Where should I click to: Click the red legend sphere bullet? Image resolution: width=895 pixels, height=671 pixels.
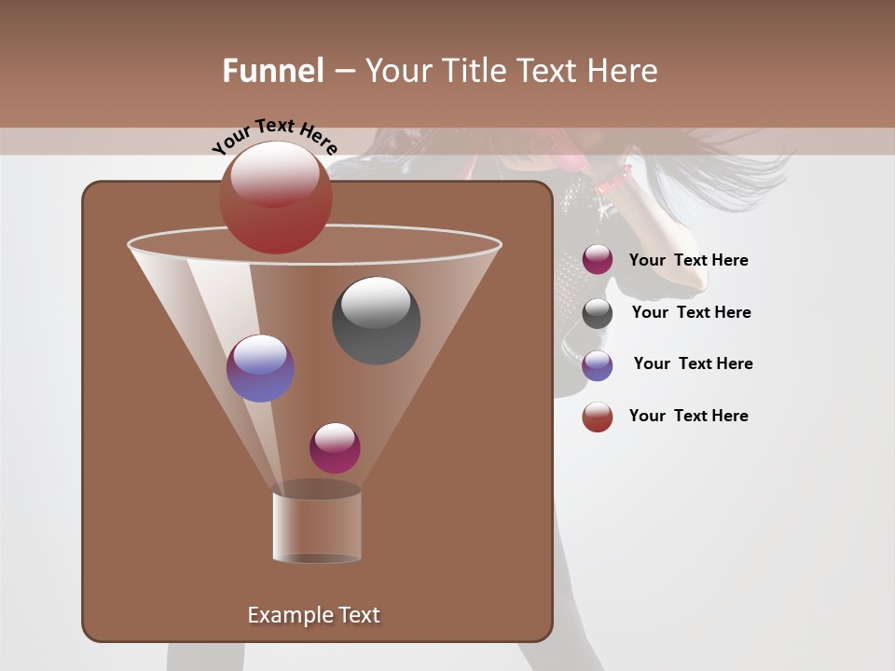point(598,417)
